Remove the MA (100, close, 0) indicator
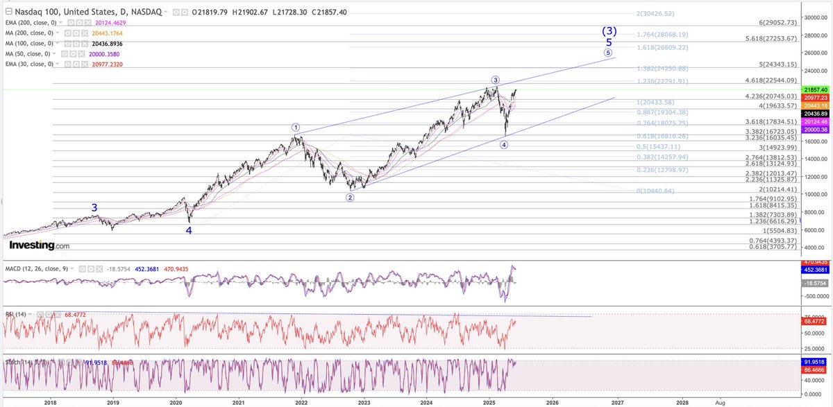Image resolution: width=833 pixels, height=407 pixels. click(85, 44)
